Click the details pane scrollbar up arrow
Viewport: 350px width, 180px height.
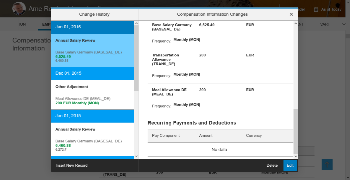tap(296, 23)
